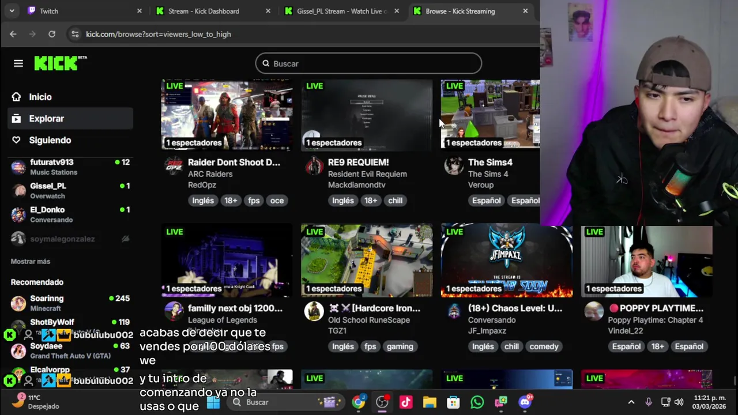Open TikTok from the taskbar

pyautogui.click(x=406, y=402)
